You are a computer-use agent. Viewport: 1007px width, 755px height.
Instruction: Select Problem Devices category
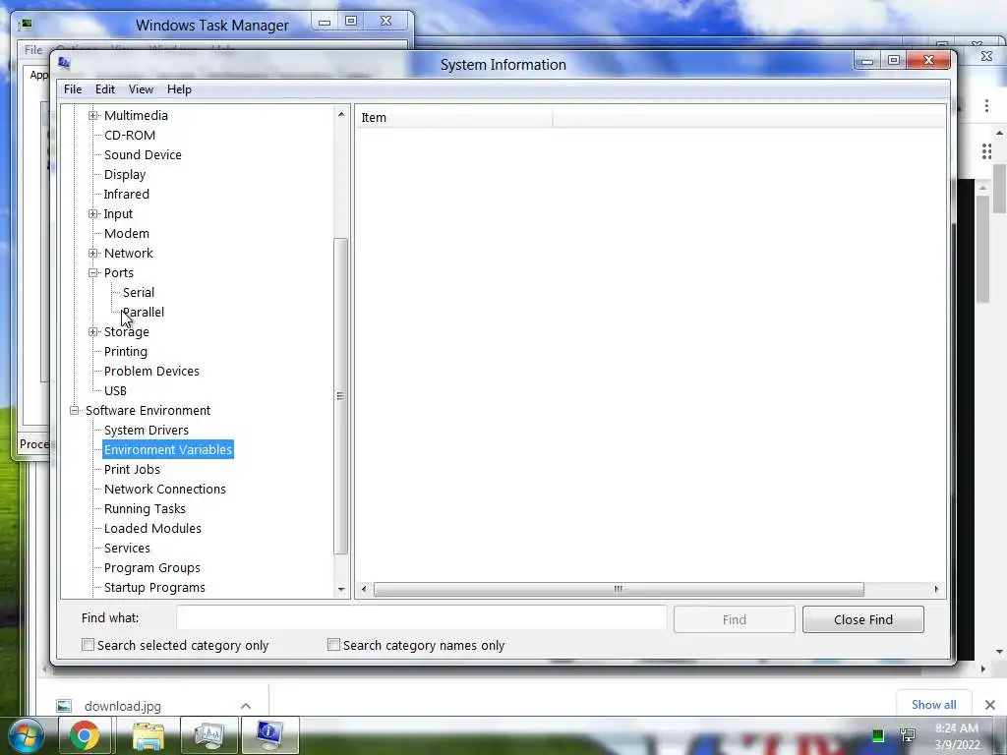pyautogui.click(x=151, y=371)
